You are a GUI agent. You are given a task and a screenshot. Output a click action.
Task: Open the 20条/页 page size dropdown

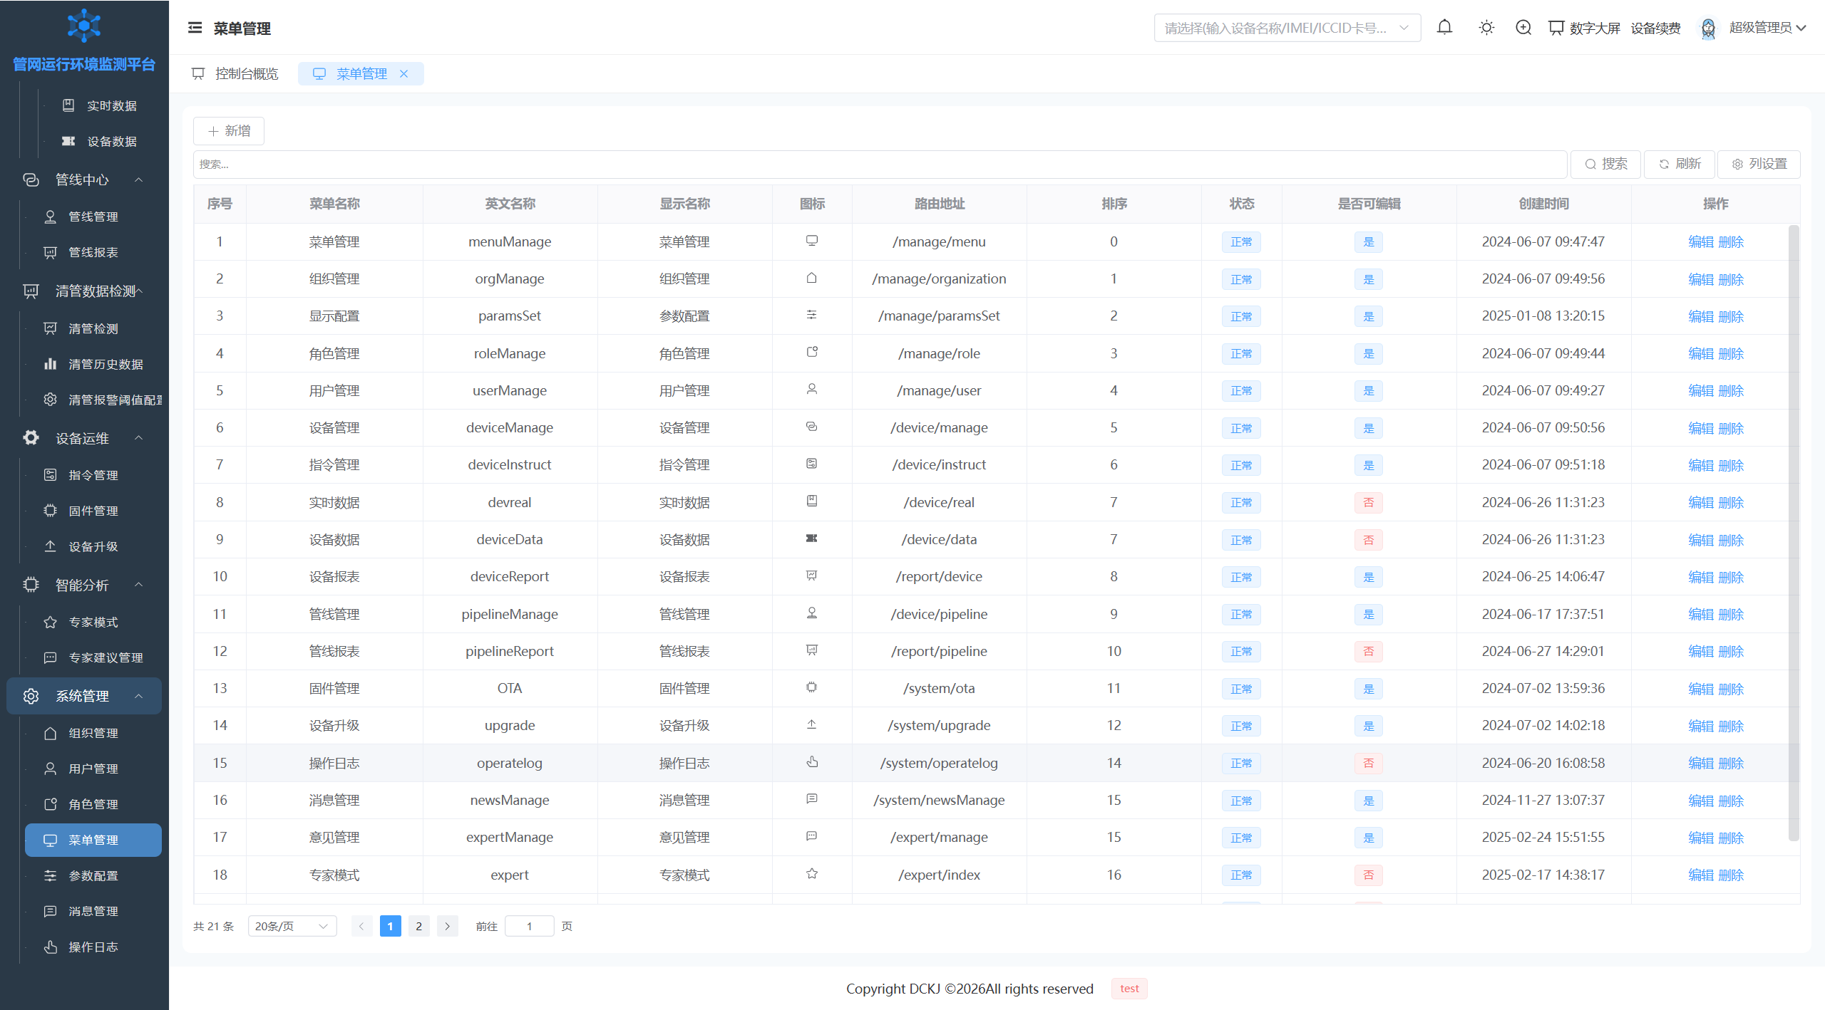[x=292, y=926]
